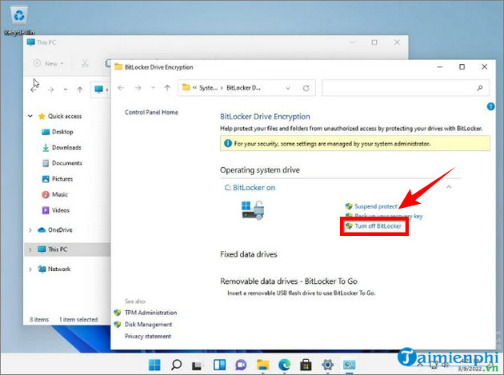
Task: Click the encrypted C drive lock icon
Action: 253,210
